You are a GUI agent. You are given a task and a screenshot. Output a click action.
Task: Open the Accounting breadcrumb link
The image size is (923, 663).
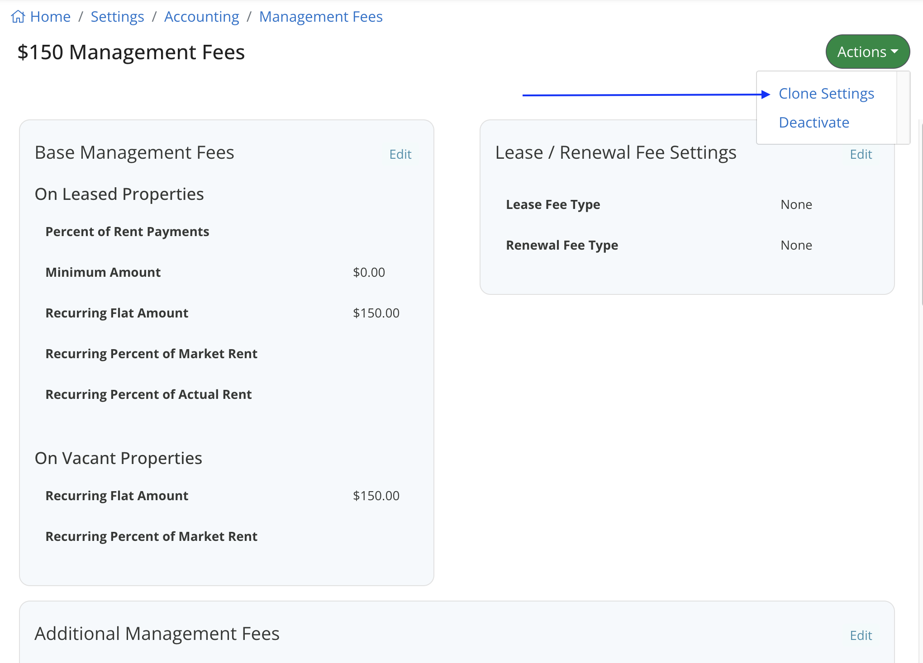202,16
